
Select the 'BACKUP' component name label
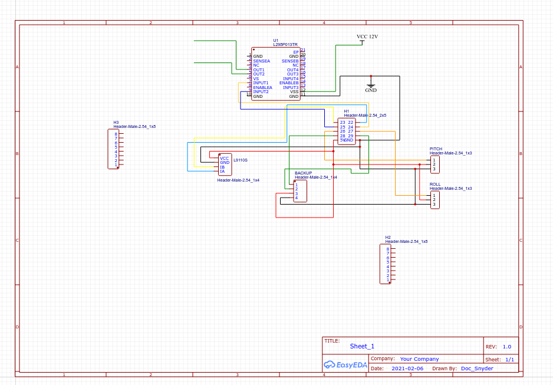(303, 173)
